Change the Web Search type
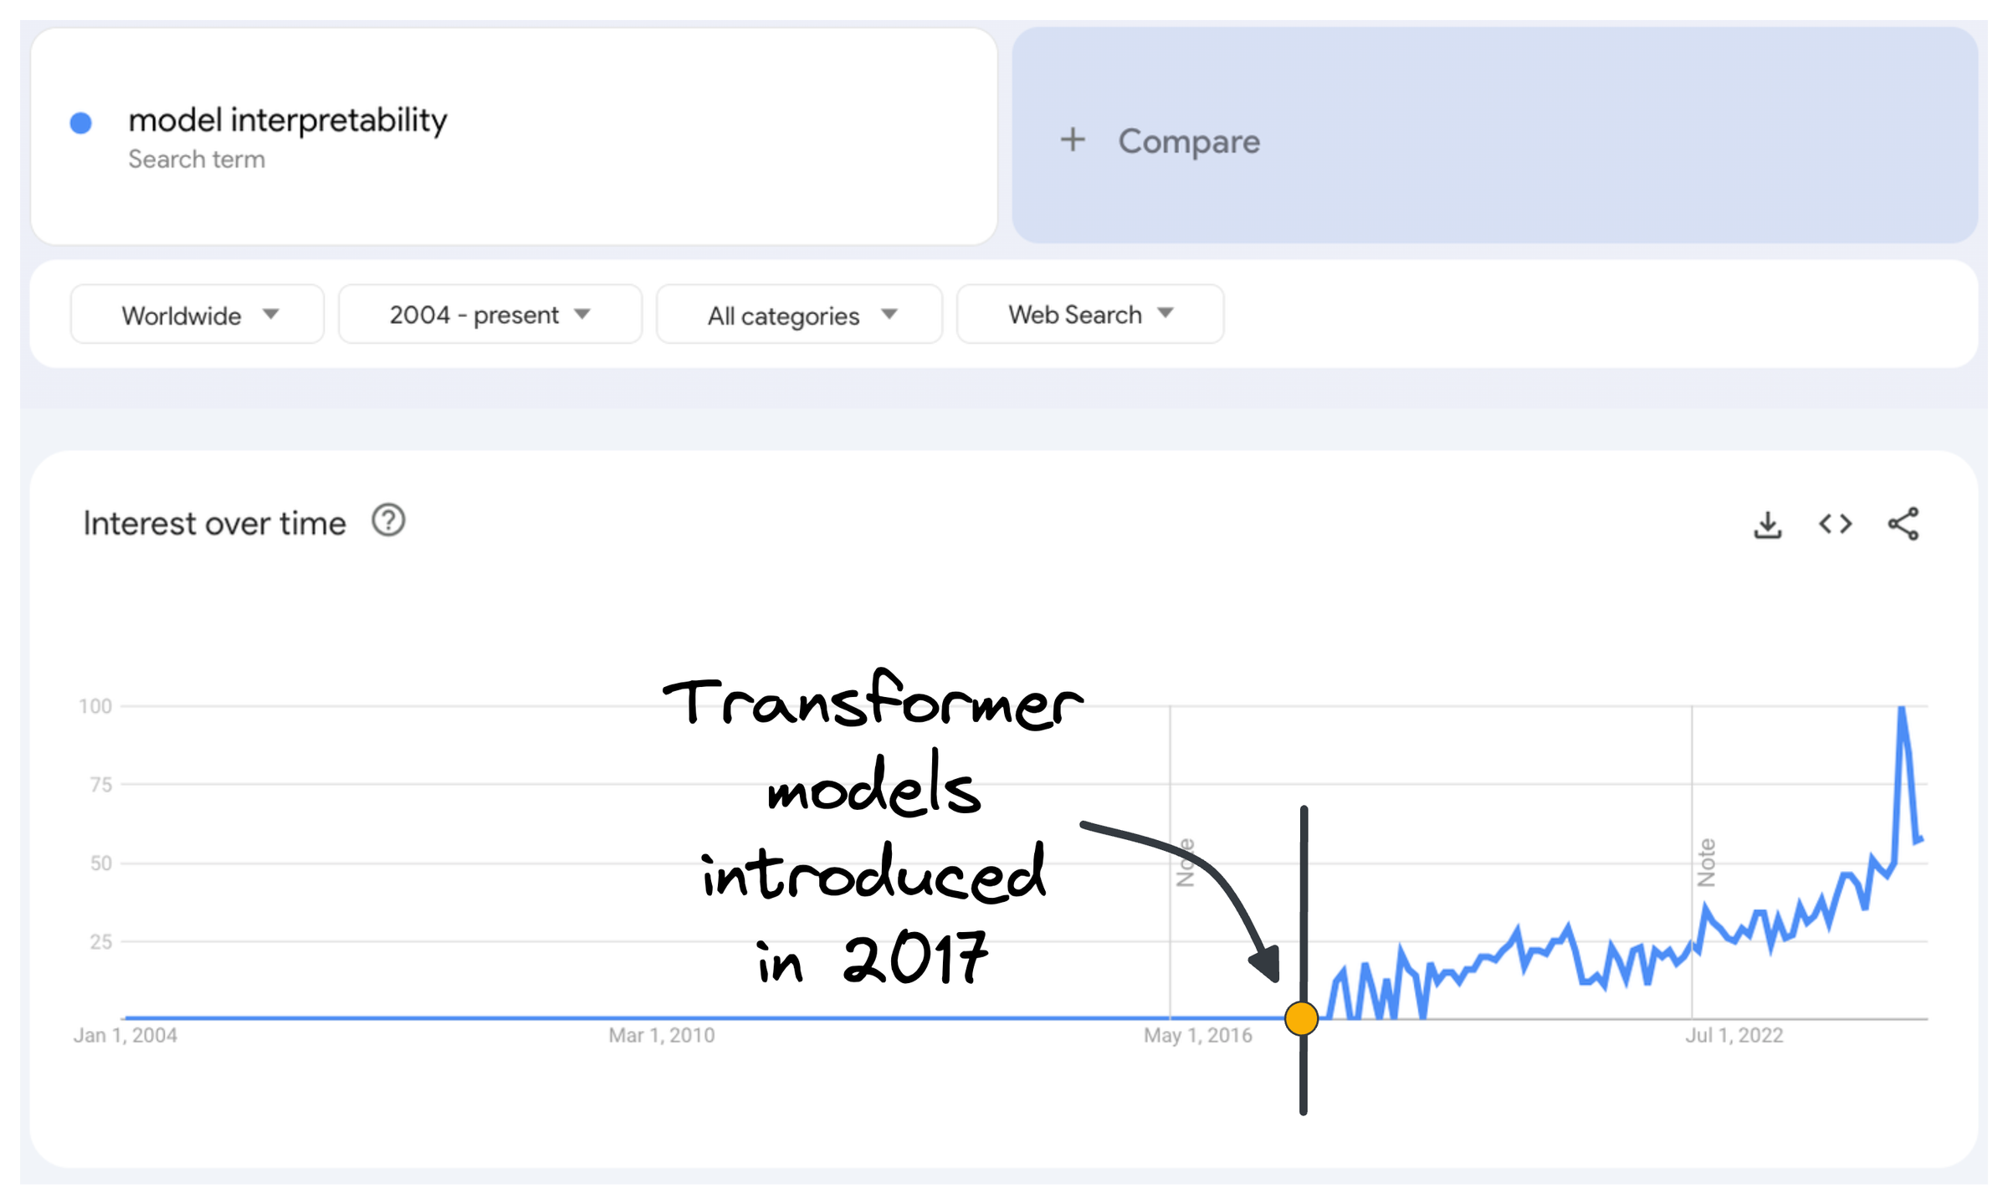The height and width of the screenshot is (1204, 2008). click(1089, 315)
